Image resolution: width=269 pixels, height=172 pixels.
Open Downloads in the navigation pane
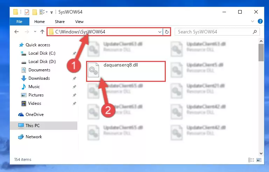point(39,78)
